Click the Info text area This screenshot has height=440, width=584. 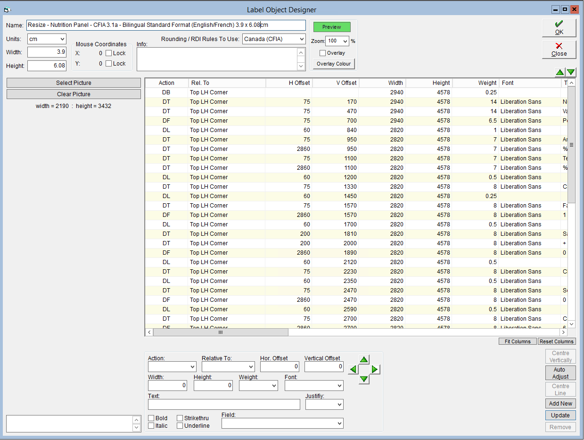point(217,59)
